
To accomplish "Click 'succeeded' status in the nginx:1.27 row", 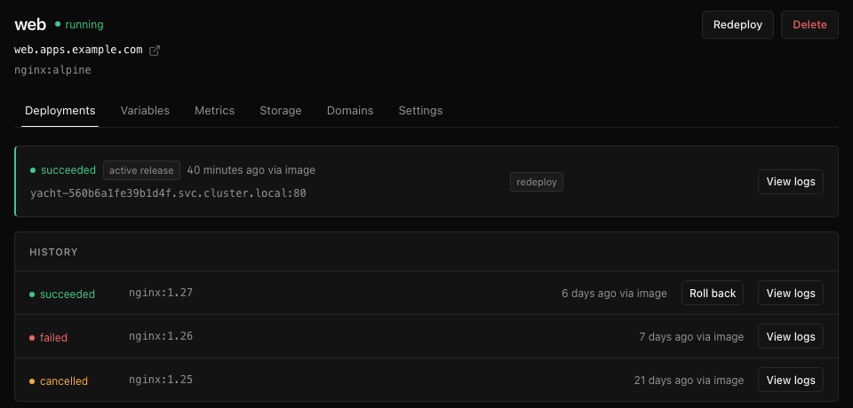I will tap(62, 294).
